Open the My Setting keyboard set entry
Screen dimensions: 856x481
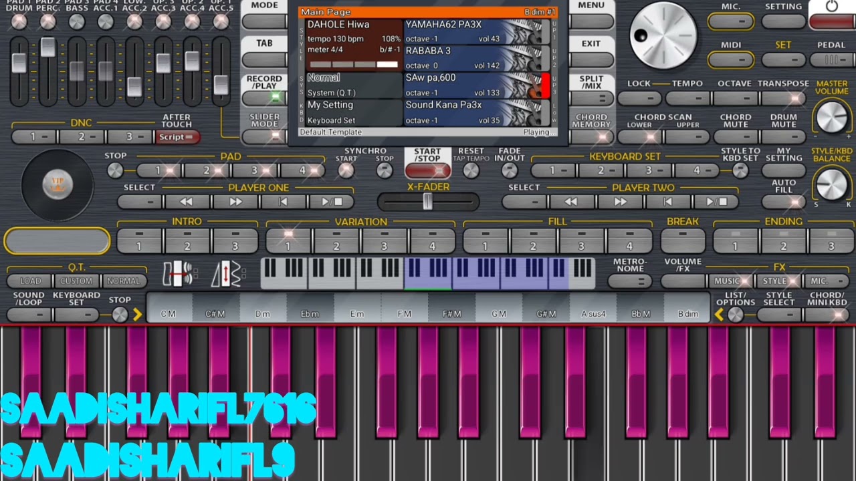[354, 112]
